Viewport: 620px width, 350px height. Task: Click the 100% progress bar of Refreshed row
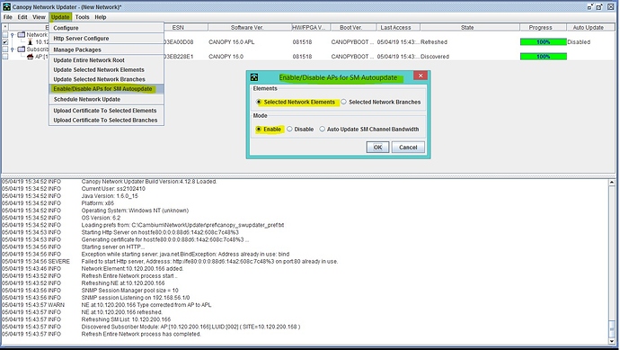(x=544, y=42)
